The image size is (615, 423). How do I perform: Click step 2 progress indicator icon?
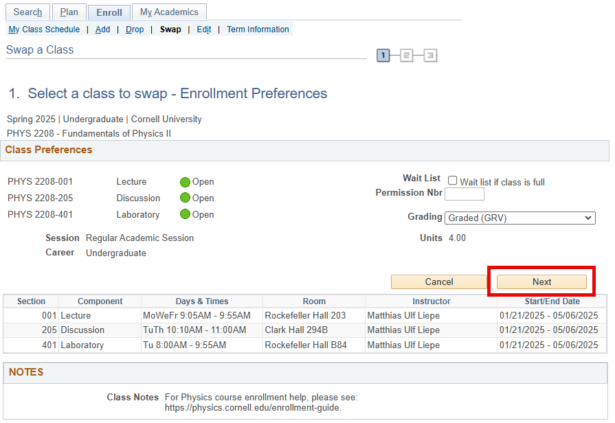[x=407, y=56]
